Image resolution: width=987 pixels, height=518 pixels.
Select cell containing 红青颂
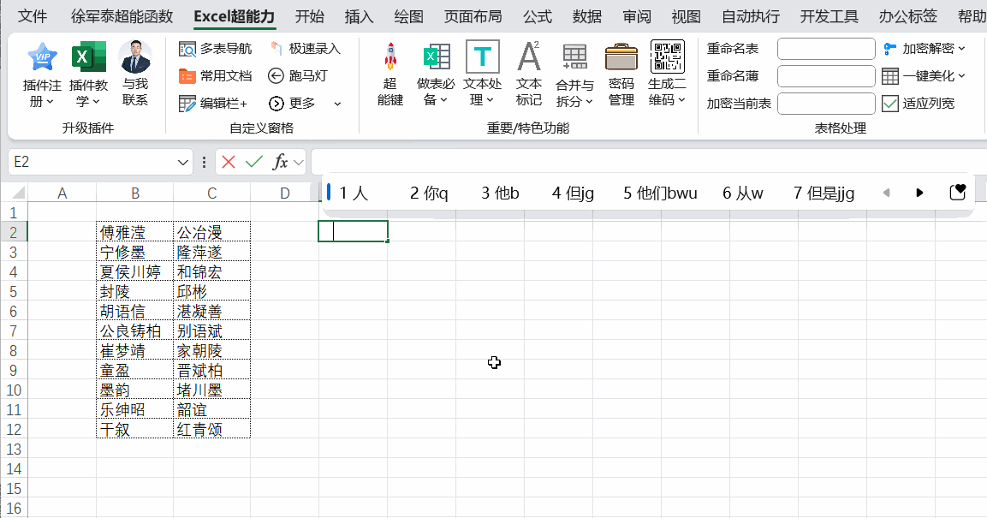(x=211, y=430)
